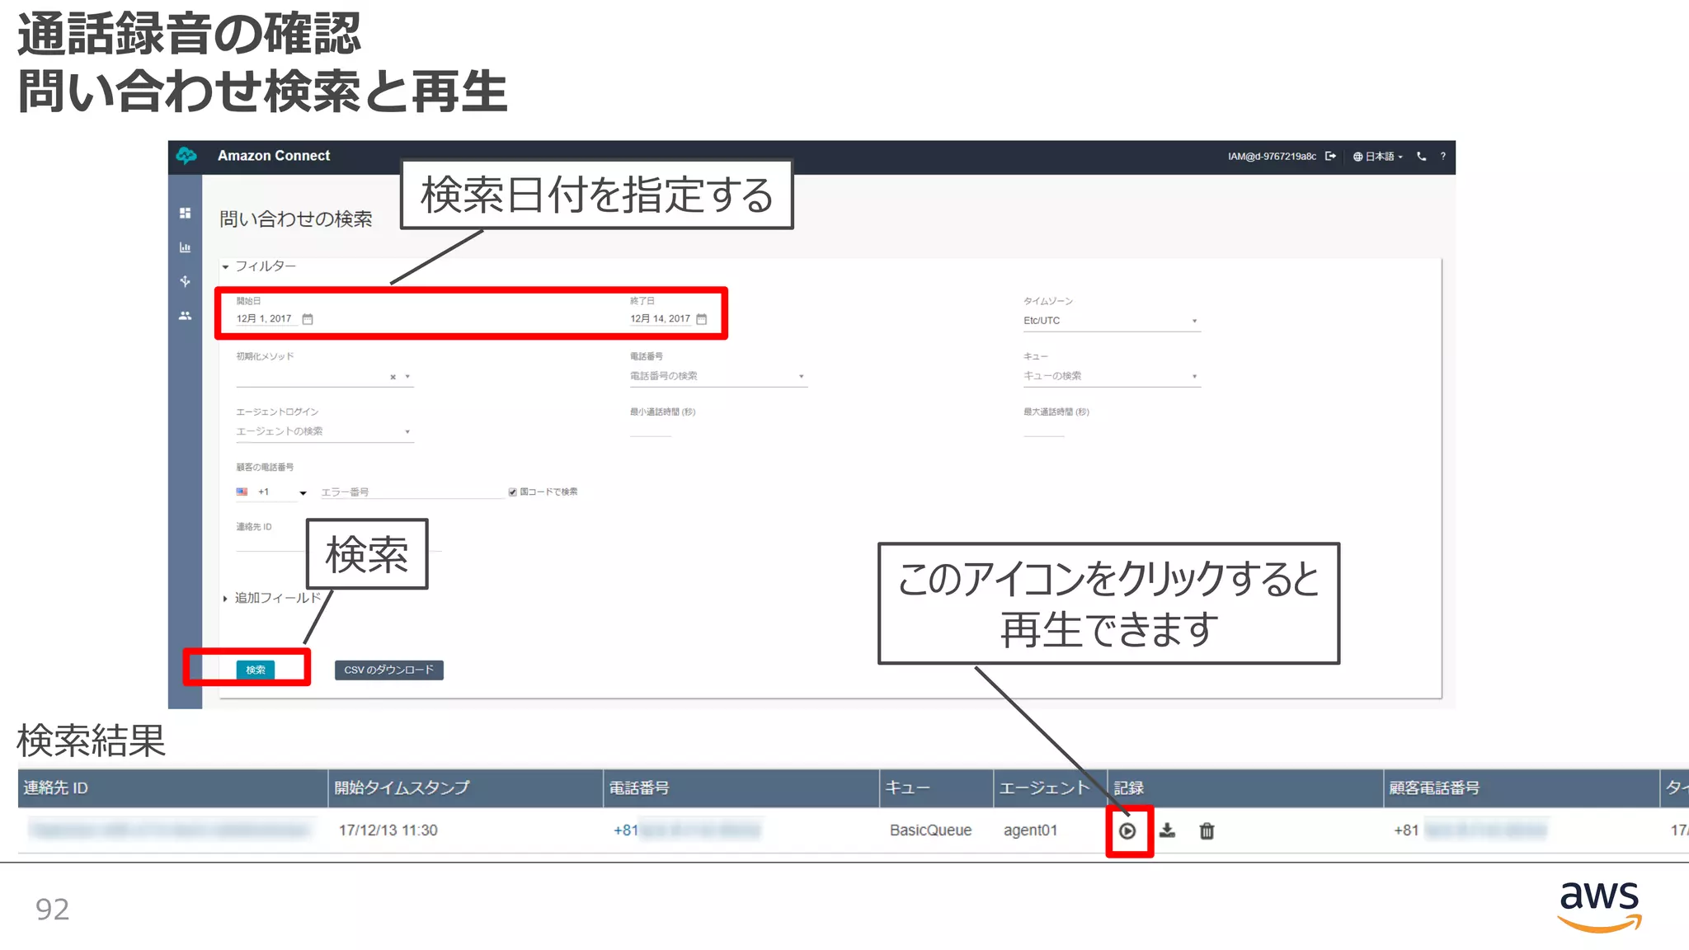Click the help question mark icon
This screenshot has width=1689, height=950.
[x=1442, y=156]
